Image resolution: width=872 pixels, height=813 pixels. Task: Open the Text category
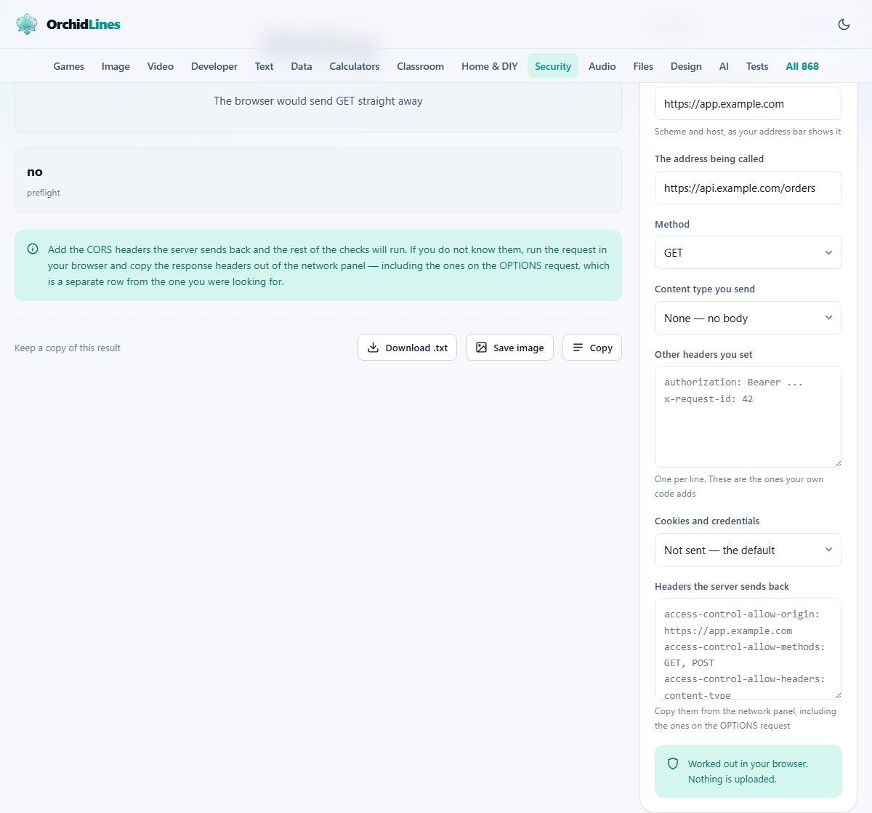pos(264,66)
